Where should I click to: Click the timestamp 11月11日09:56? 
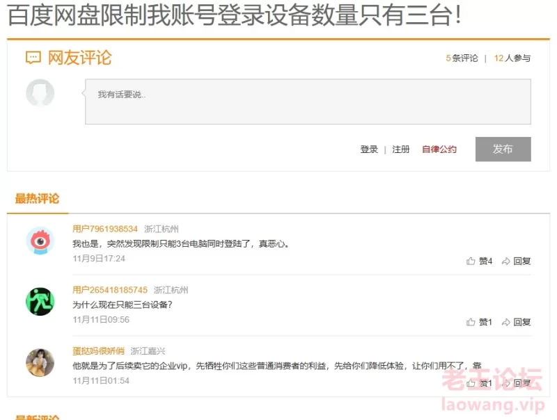pos(101,320)
